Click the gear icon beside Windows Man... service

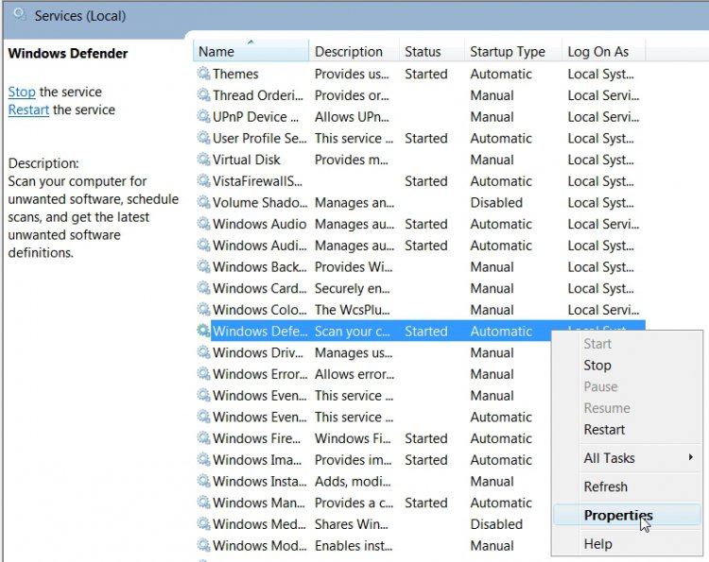[x=203, y=502]
